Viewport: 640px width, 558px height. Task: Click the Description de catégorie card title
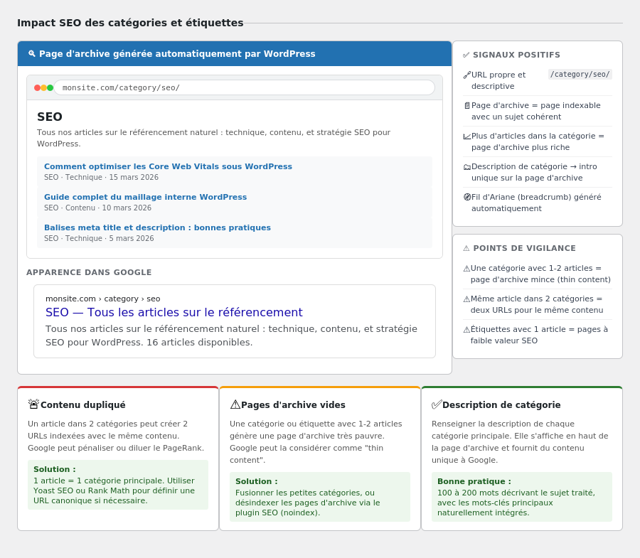501,404
